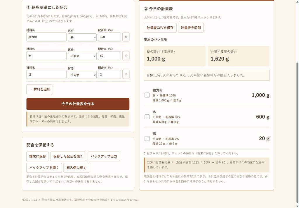Check off 塩 as weighed
The width and height of the screenshot is (299, 208).
[x=147, y=138]
